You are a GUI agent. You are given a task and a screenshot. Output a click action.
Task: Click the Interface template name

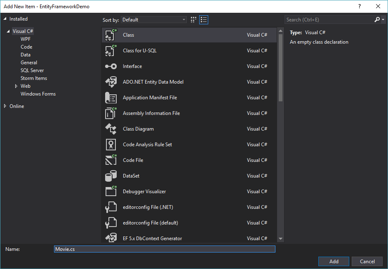(132, 66)
